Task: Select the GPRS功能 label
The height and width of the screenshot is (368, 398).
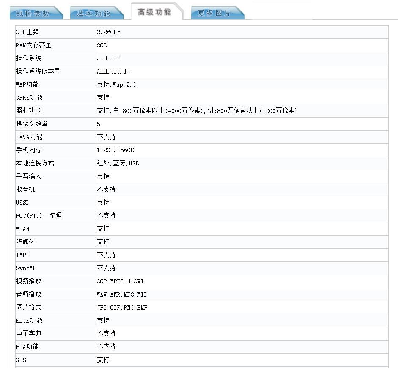Action: coord(29,98)
